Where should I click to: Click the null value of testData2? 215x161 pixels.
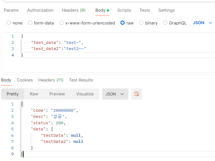click(x=78, y=142)
